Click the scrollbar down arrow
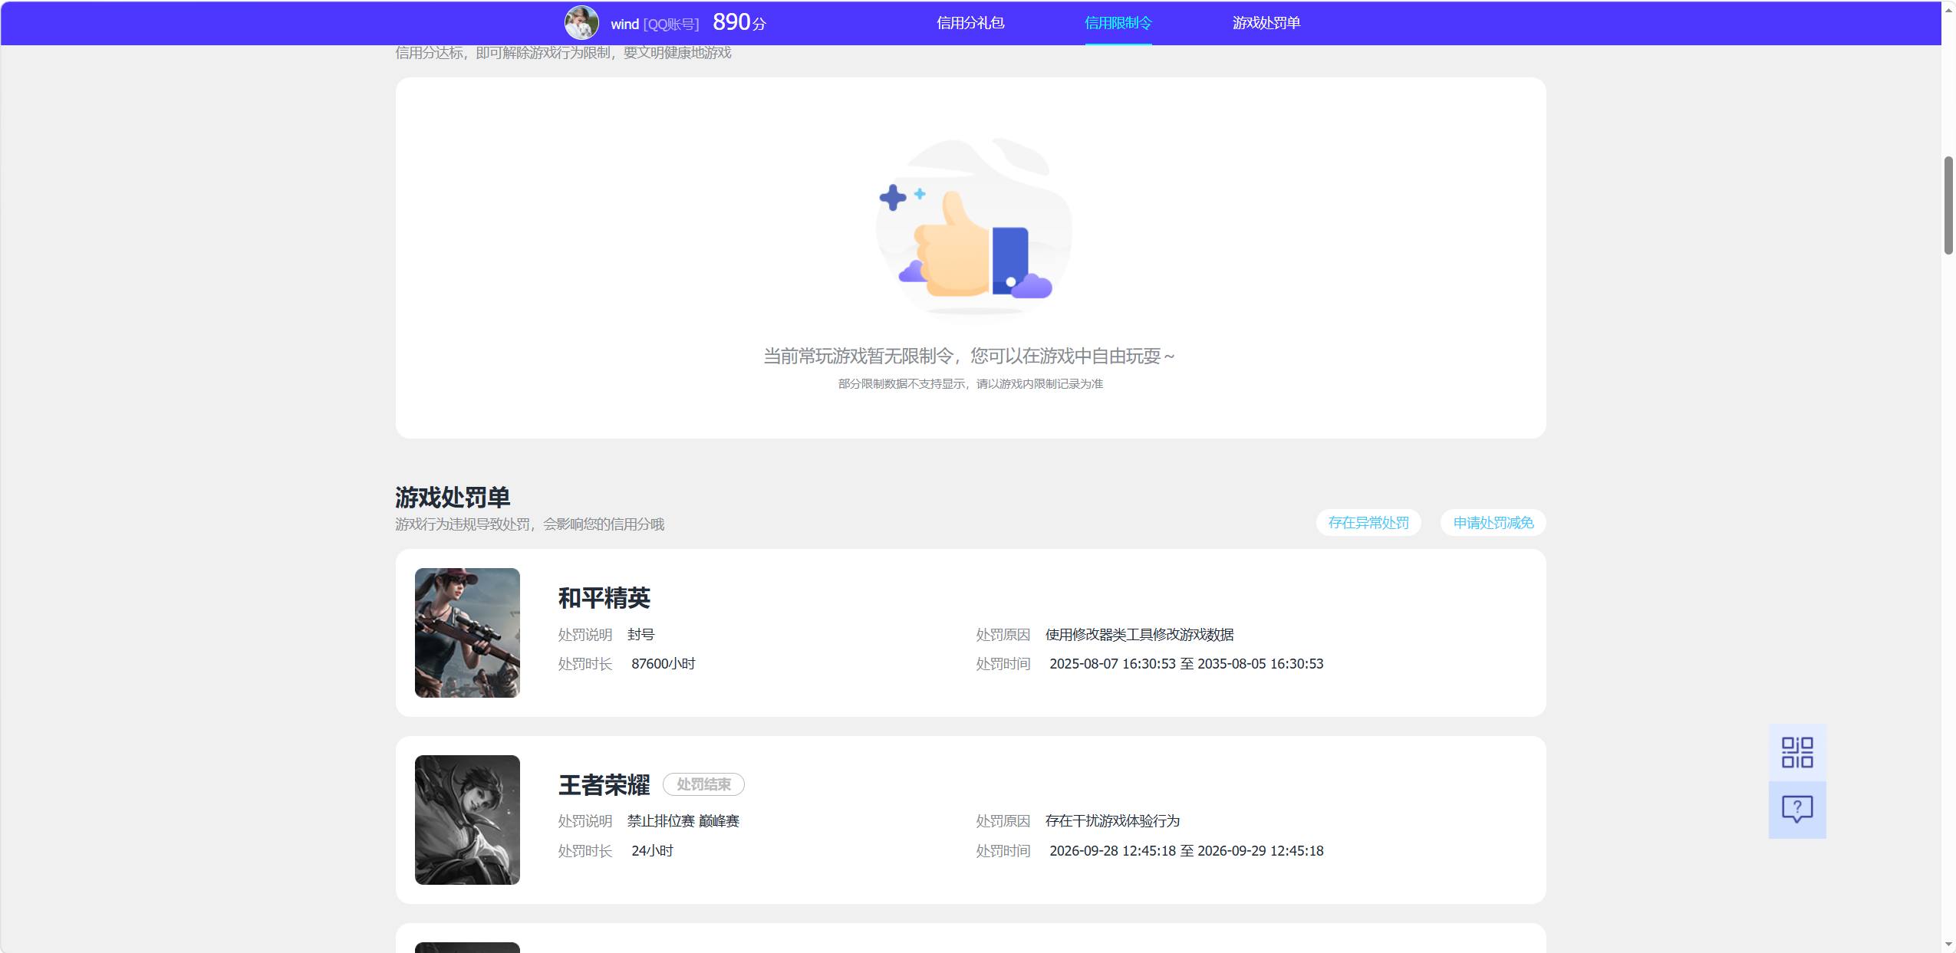Image resolution: width=1956 pixels, height=953 pixels. click(1948, 945)
